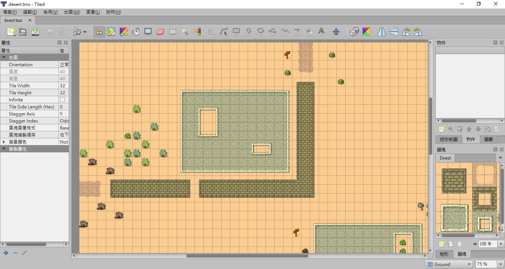Open the 檢視 menu
Viewport: 505px width, 269px height.
pos(51,12)
